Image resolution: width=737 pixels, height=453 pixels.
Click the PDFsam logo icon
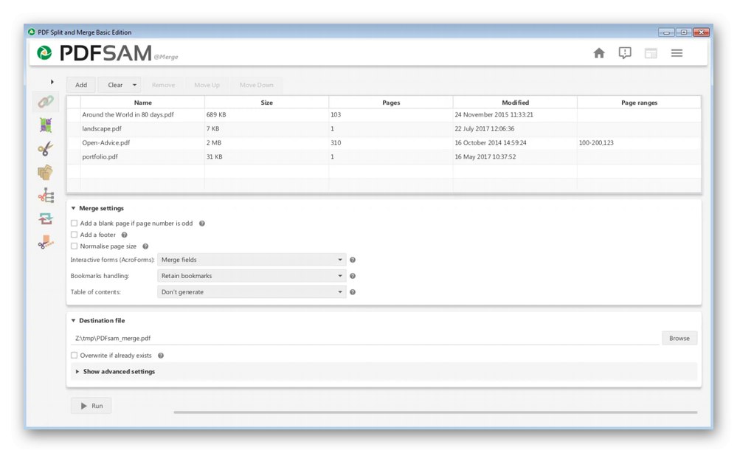click(45, 53)
